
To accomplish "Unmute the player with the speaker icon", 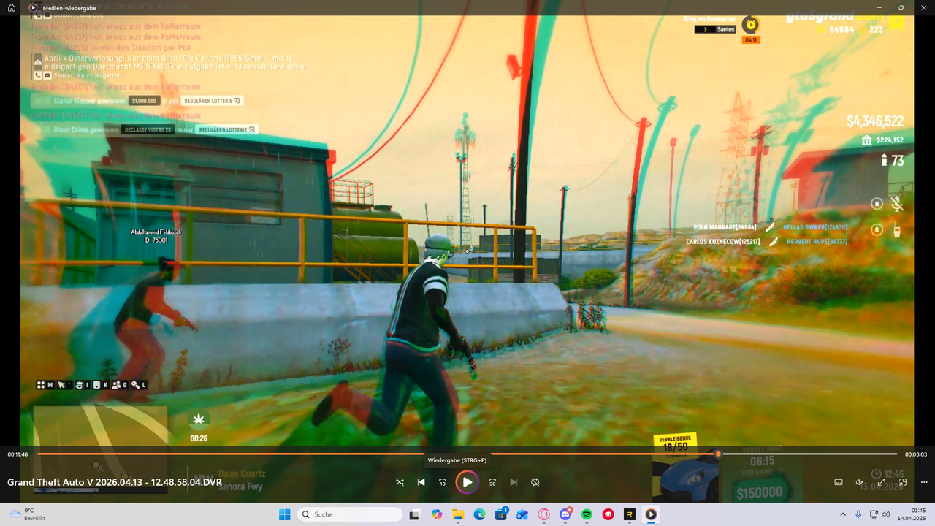I will pyautogui.click(x=860, y=482).
